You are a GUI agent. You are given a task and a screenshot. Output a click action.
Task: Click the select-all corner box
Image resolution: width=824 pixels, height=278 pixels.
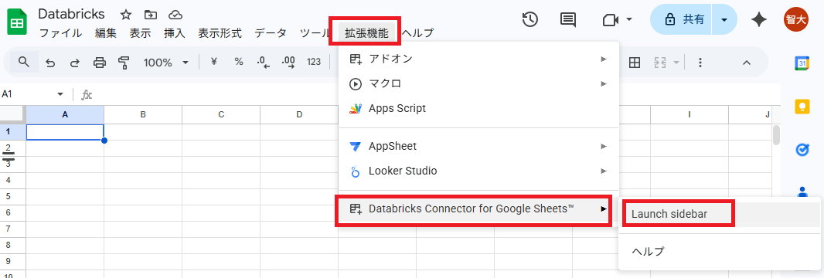[x=12, y=114]
